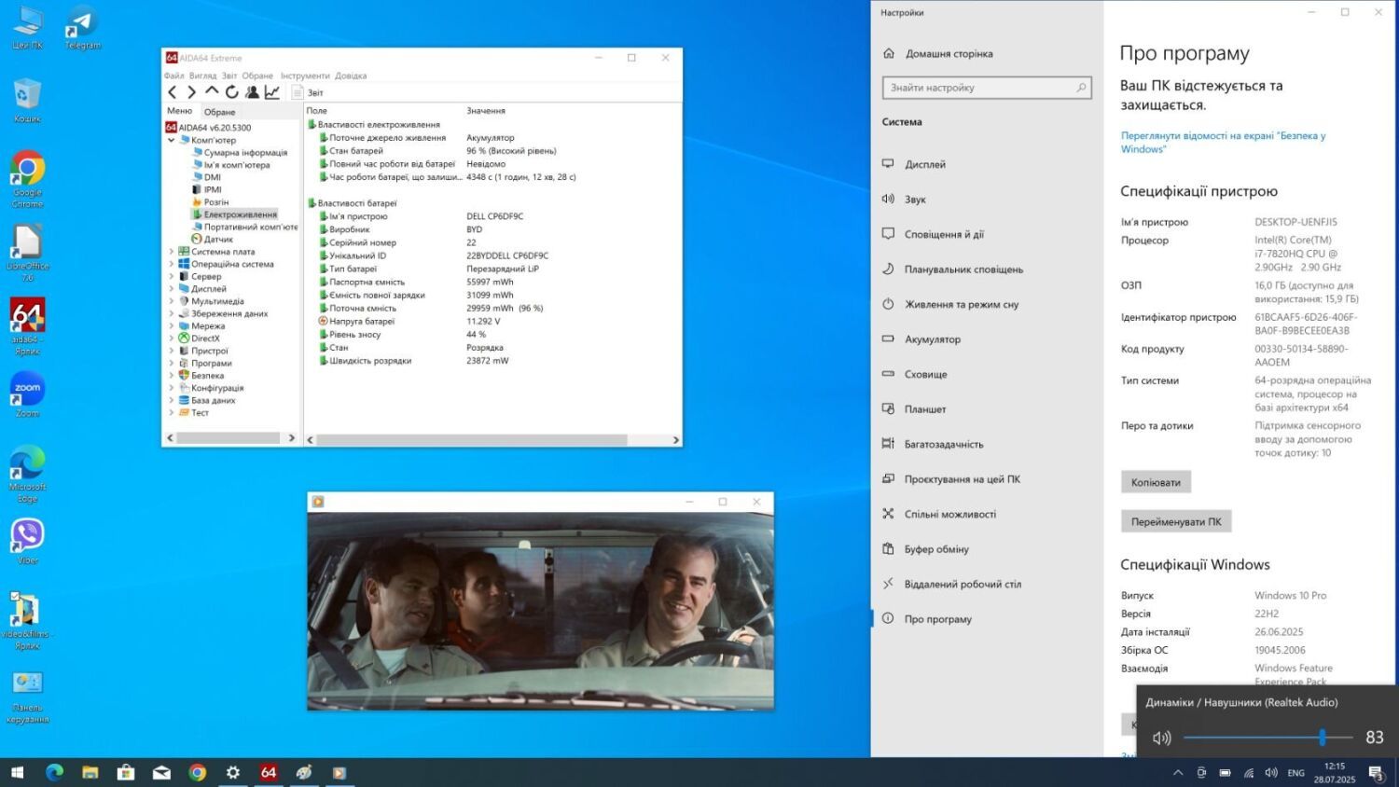This screenshot has height=787, width=1399.
Task: Navigate up with the AIDA64 up arrow
Action: click(x=212, y=91)
